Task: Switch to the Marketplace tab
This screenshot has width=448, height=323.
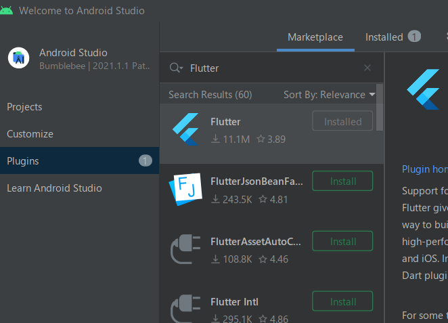Action: click(315, 37)
